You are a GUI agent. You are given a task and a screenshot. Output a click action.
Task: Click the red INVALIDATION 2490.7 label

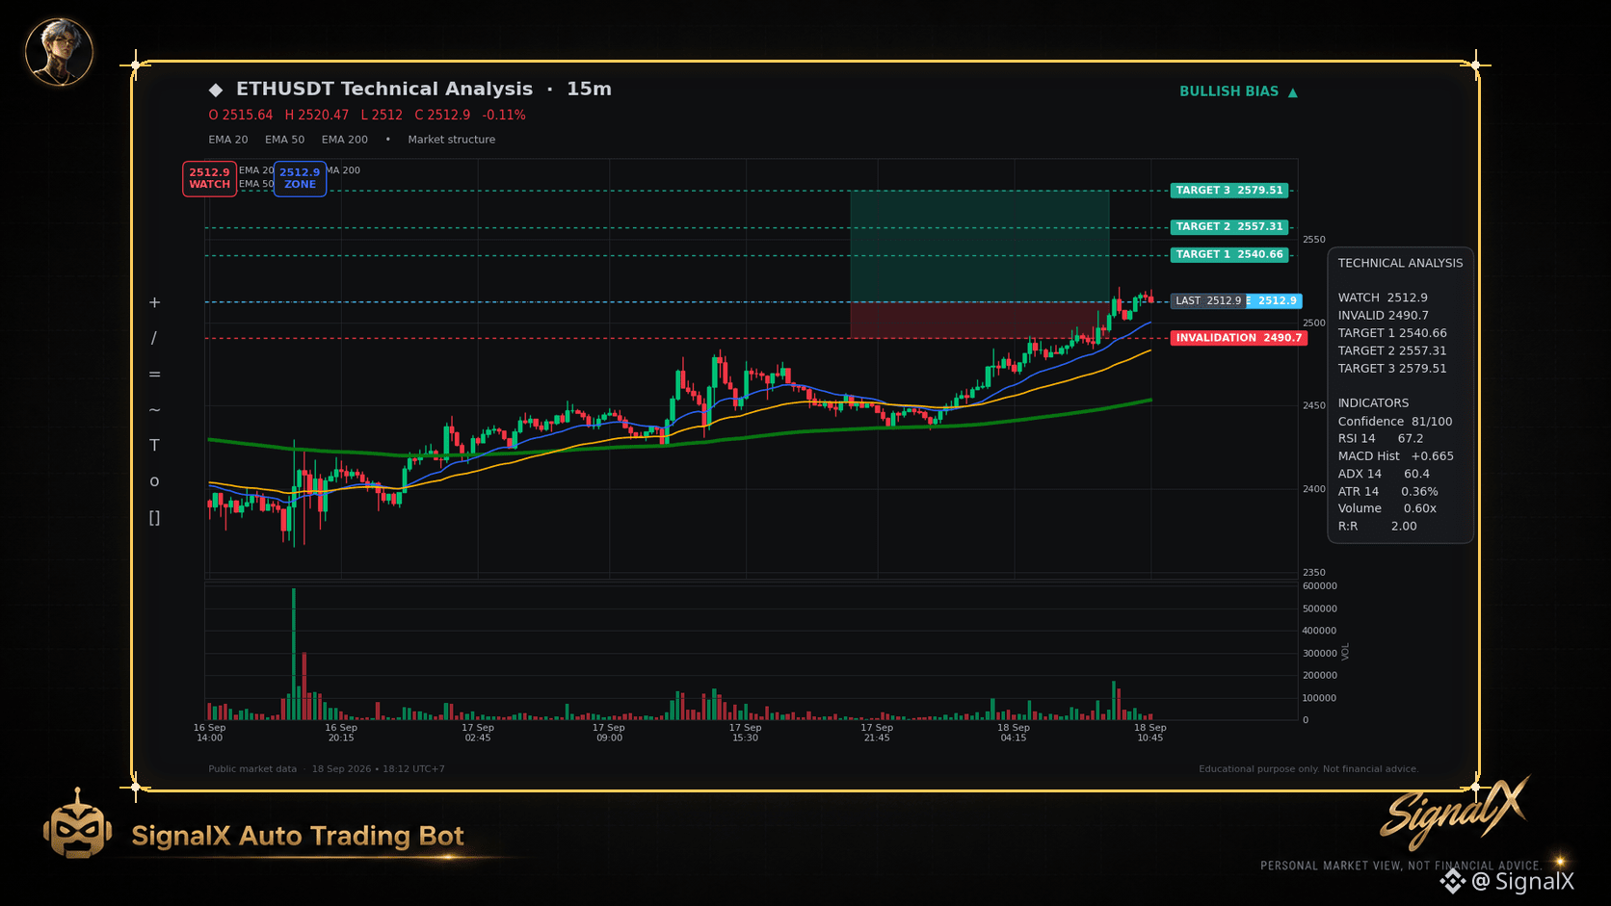tap(1238, 338)
